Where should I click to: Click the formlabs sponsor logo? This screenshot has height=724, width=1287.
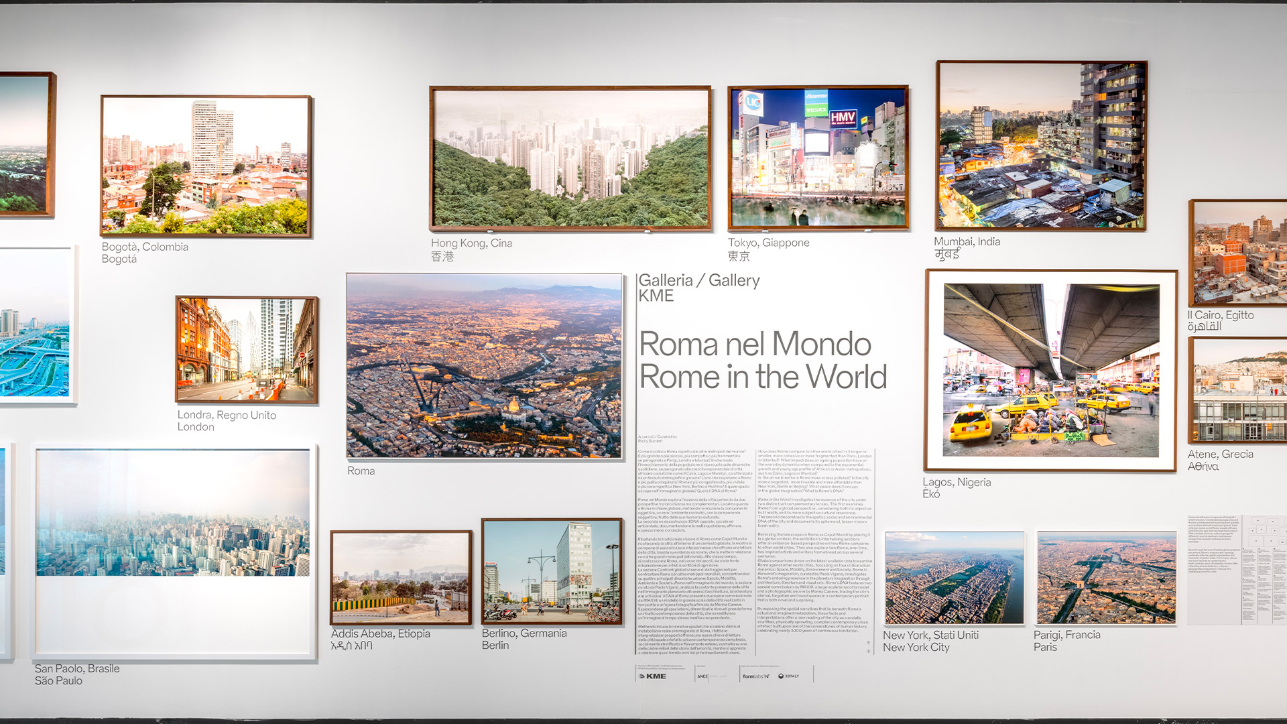[755, 676]
